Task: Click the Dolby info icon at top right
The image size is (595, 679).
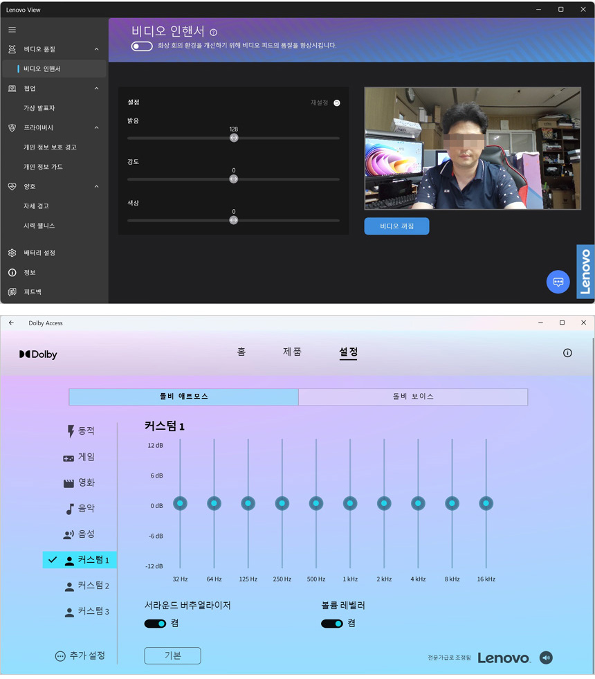Action: tap(567, 353)
